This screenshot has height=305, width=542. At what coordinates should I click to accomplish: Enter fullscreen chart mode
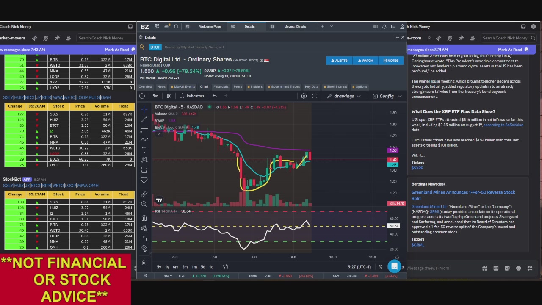[315, 96]
